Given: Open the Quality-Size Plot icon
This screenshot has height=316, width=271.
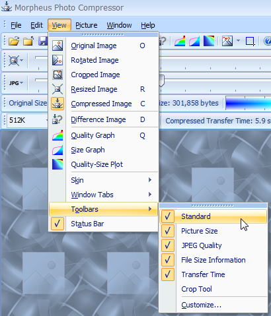Looking at the screenshot, I should 58,164.
